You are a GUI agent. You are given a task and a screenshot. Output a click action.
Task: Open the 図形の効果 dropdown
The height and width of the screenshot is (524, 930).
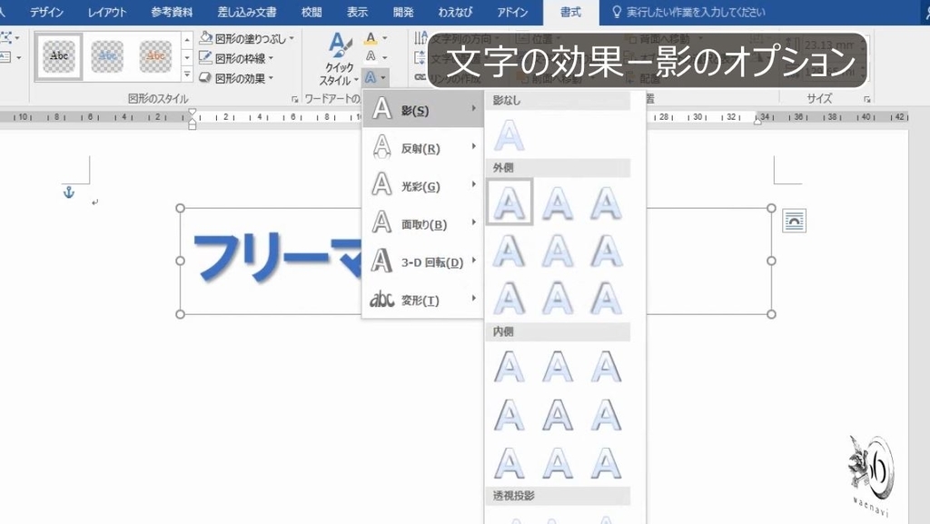236,78
